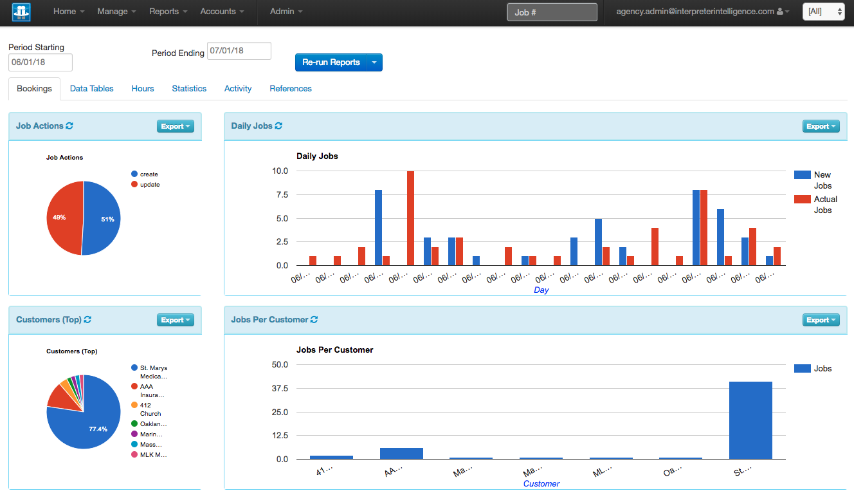
Task: Refresh the Job Actions panel
Action: 69,126
